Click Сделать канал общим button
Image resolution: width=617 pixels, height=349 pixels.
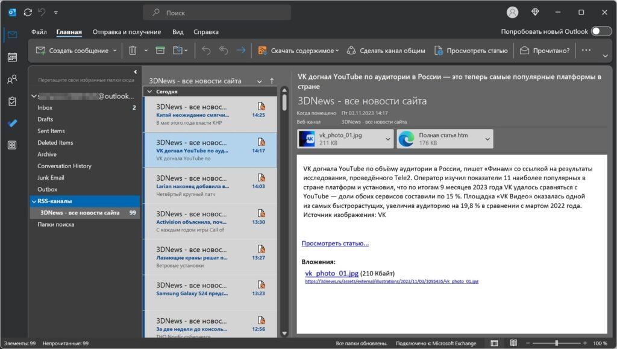tap(386, 51)
